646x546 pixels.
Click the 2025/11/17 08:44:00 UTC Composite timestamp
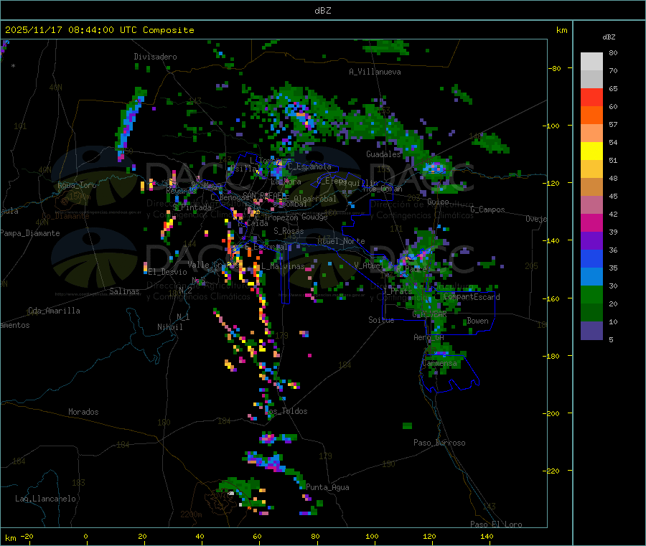tap(99, 30)
